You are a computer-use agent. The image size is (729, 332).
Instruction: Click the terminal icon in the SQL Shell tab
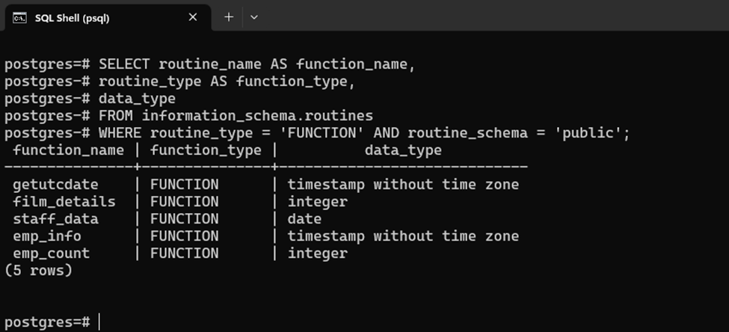tap(20, 17)
